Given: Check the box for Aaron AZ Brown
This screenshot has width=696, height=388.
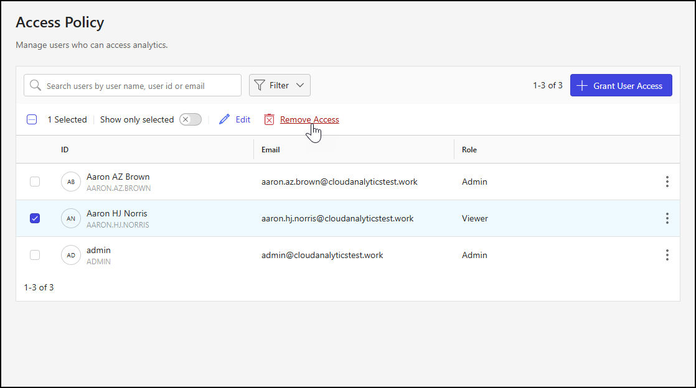Looking at the screenshot, I should [35, 182].
